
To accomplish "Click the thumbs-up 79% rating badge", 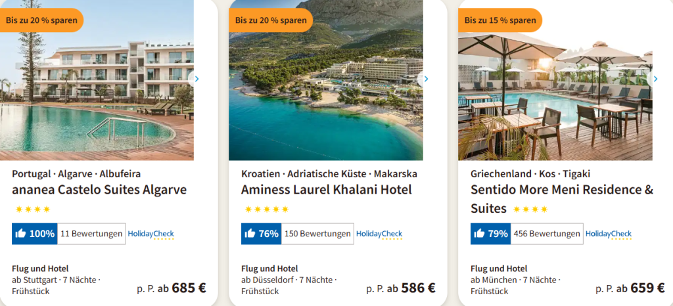I will 490,234.
